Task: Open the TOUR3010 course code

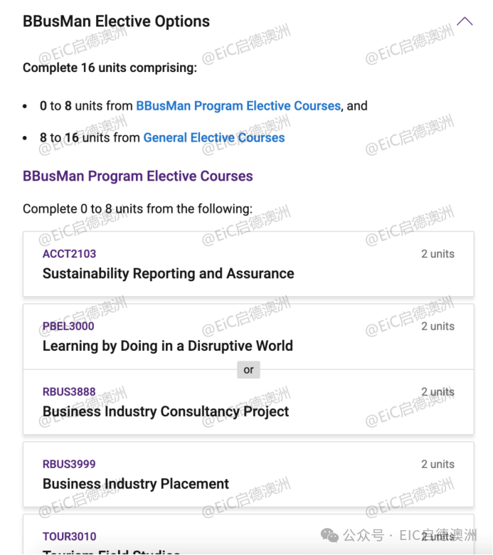Action: pos(69,537)
